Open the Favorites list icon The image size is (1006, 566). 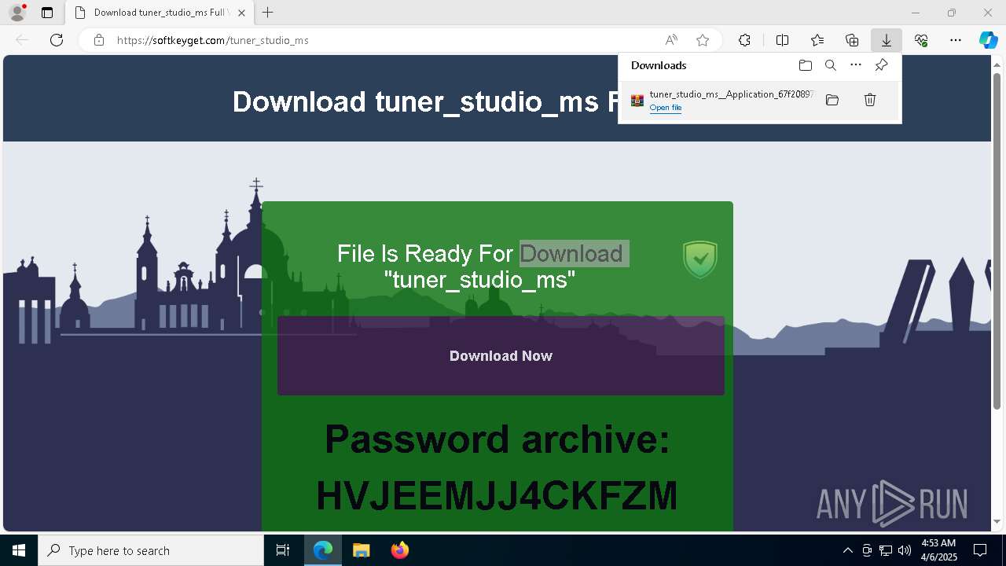(x=817, y=40)
